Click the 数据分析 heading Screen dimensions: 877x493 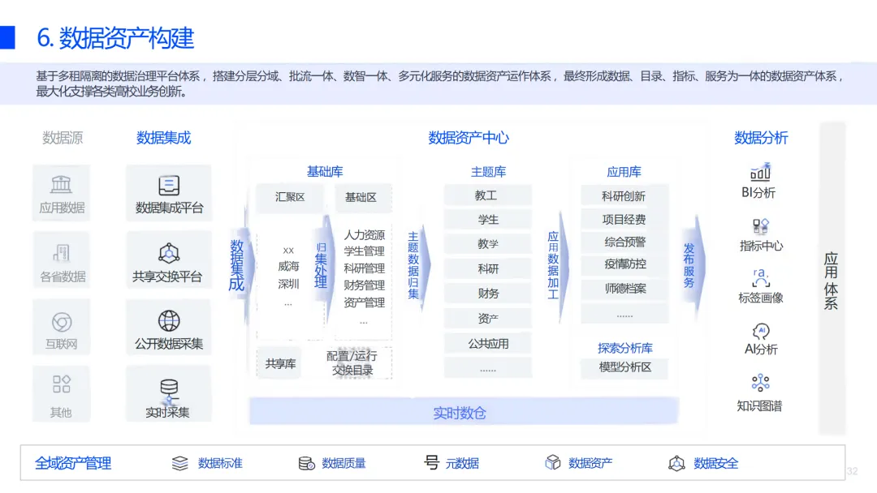coord(761,138)
